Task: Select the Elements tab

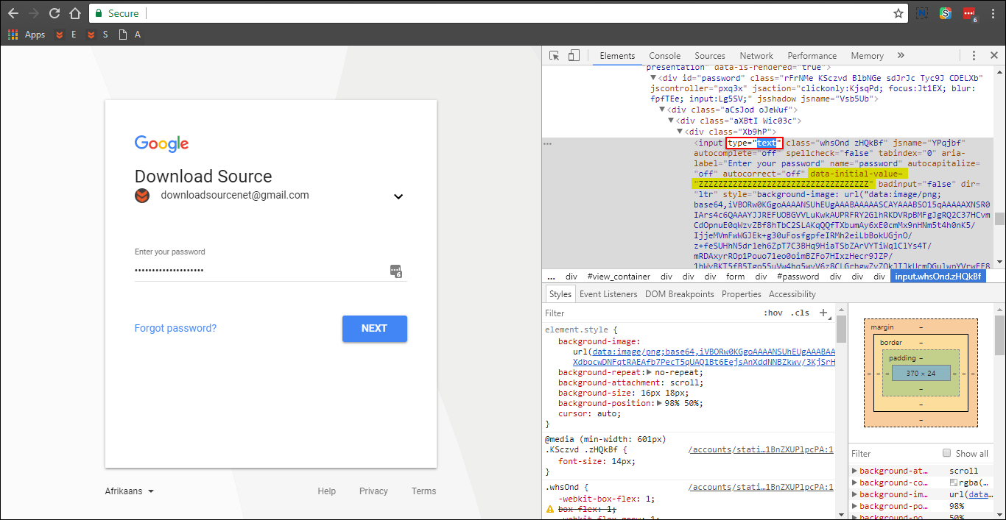Action: [617, 56]
